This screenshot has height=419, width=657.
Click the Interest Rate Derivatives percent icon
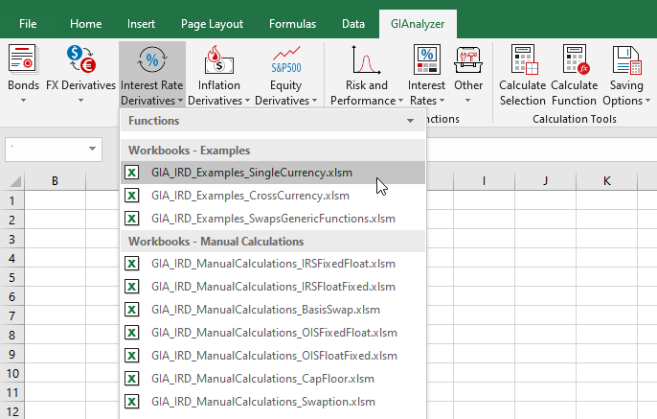point(152,60)
